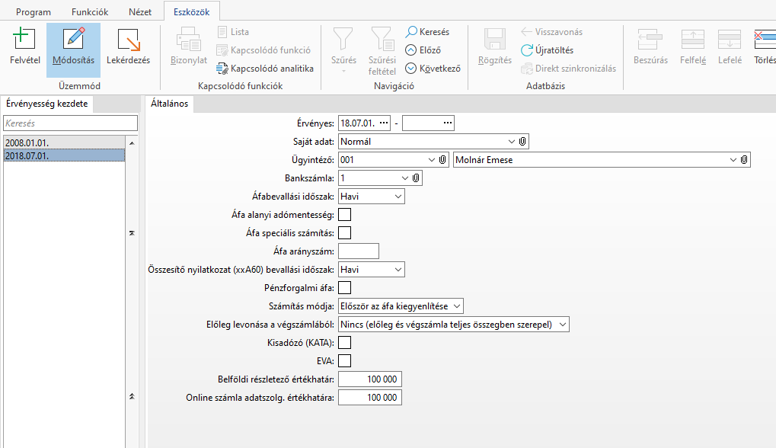The height and width of the screenshot is (448, 776).
Task: Open the Számítás módja dropdown
Action: 456,306
